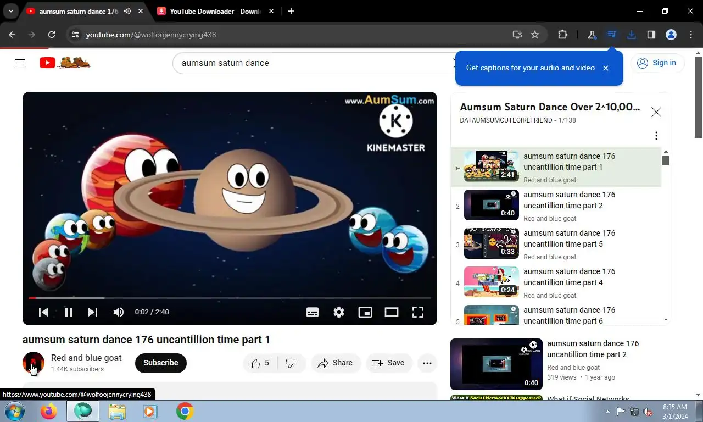Save the video to a playlist
This screenshot has width=703, height=422.
click(x=389, y=363)
